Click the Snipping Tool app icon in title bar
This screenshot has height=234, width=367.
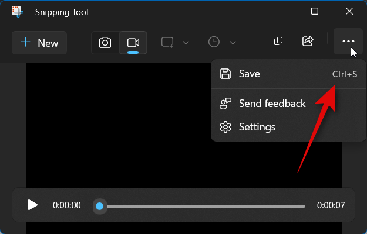[18, 12]
